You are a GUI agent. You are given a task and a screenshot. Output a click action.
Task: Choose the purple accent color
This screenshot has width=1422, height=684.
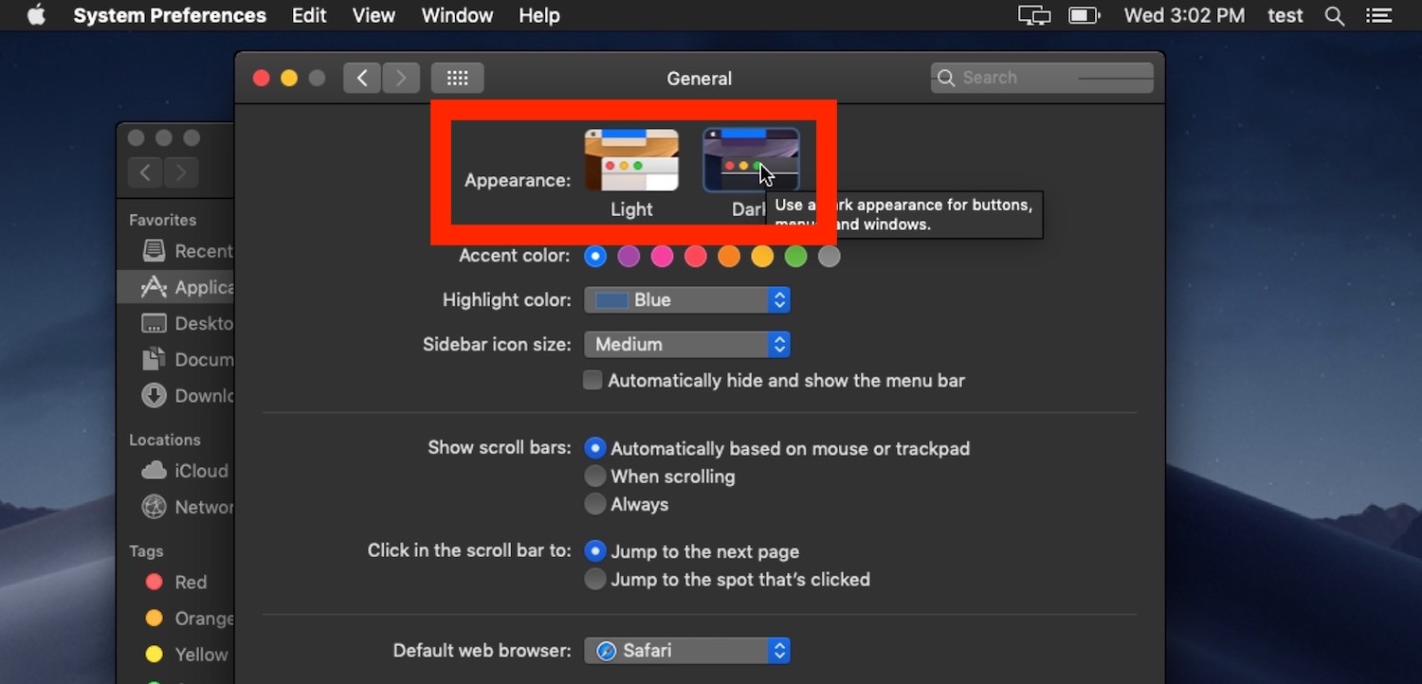pyautogui.click(x=629, y=256)
